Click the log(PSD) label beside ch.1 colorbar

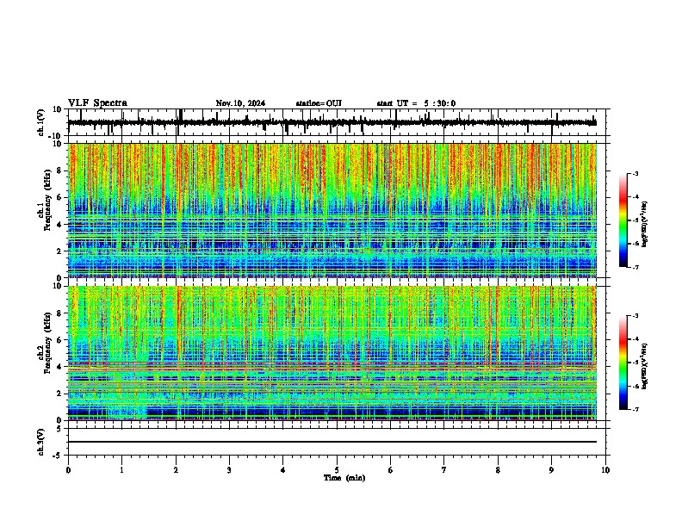(x=645, y=225)
